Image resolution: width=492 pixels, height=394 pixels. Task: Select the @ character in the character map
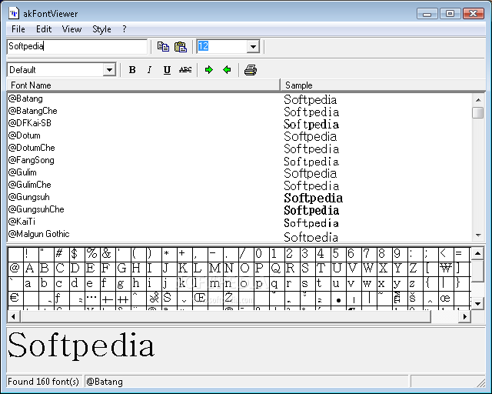(x=15, y=269)
